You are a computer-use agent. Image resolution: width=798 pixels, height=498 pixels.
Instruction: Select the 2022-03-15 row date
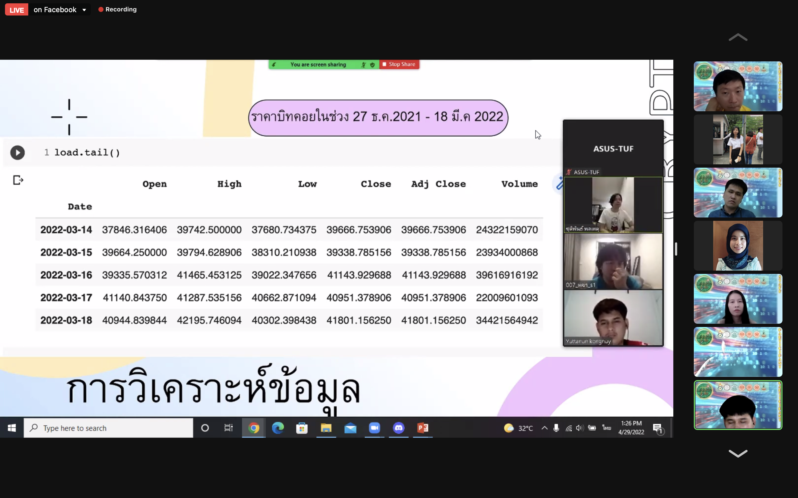pos(66,252)
